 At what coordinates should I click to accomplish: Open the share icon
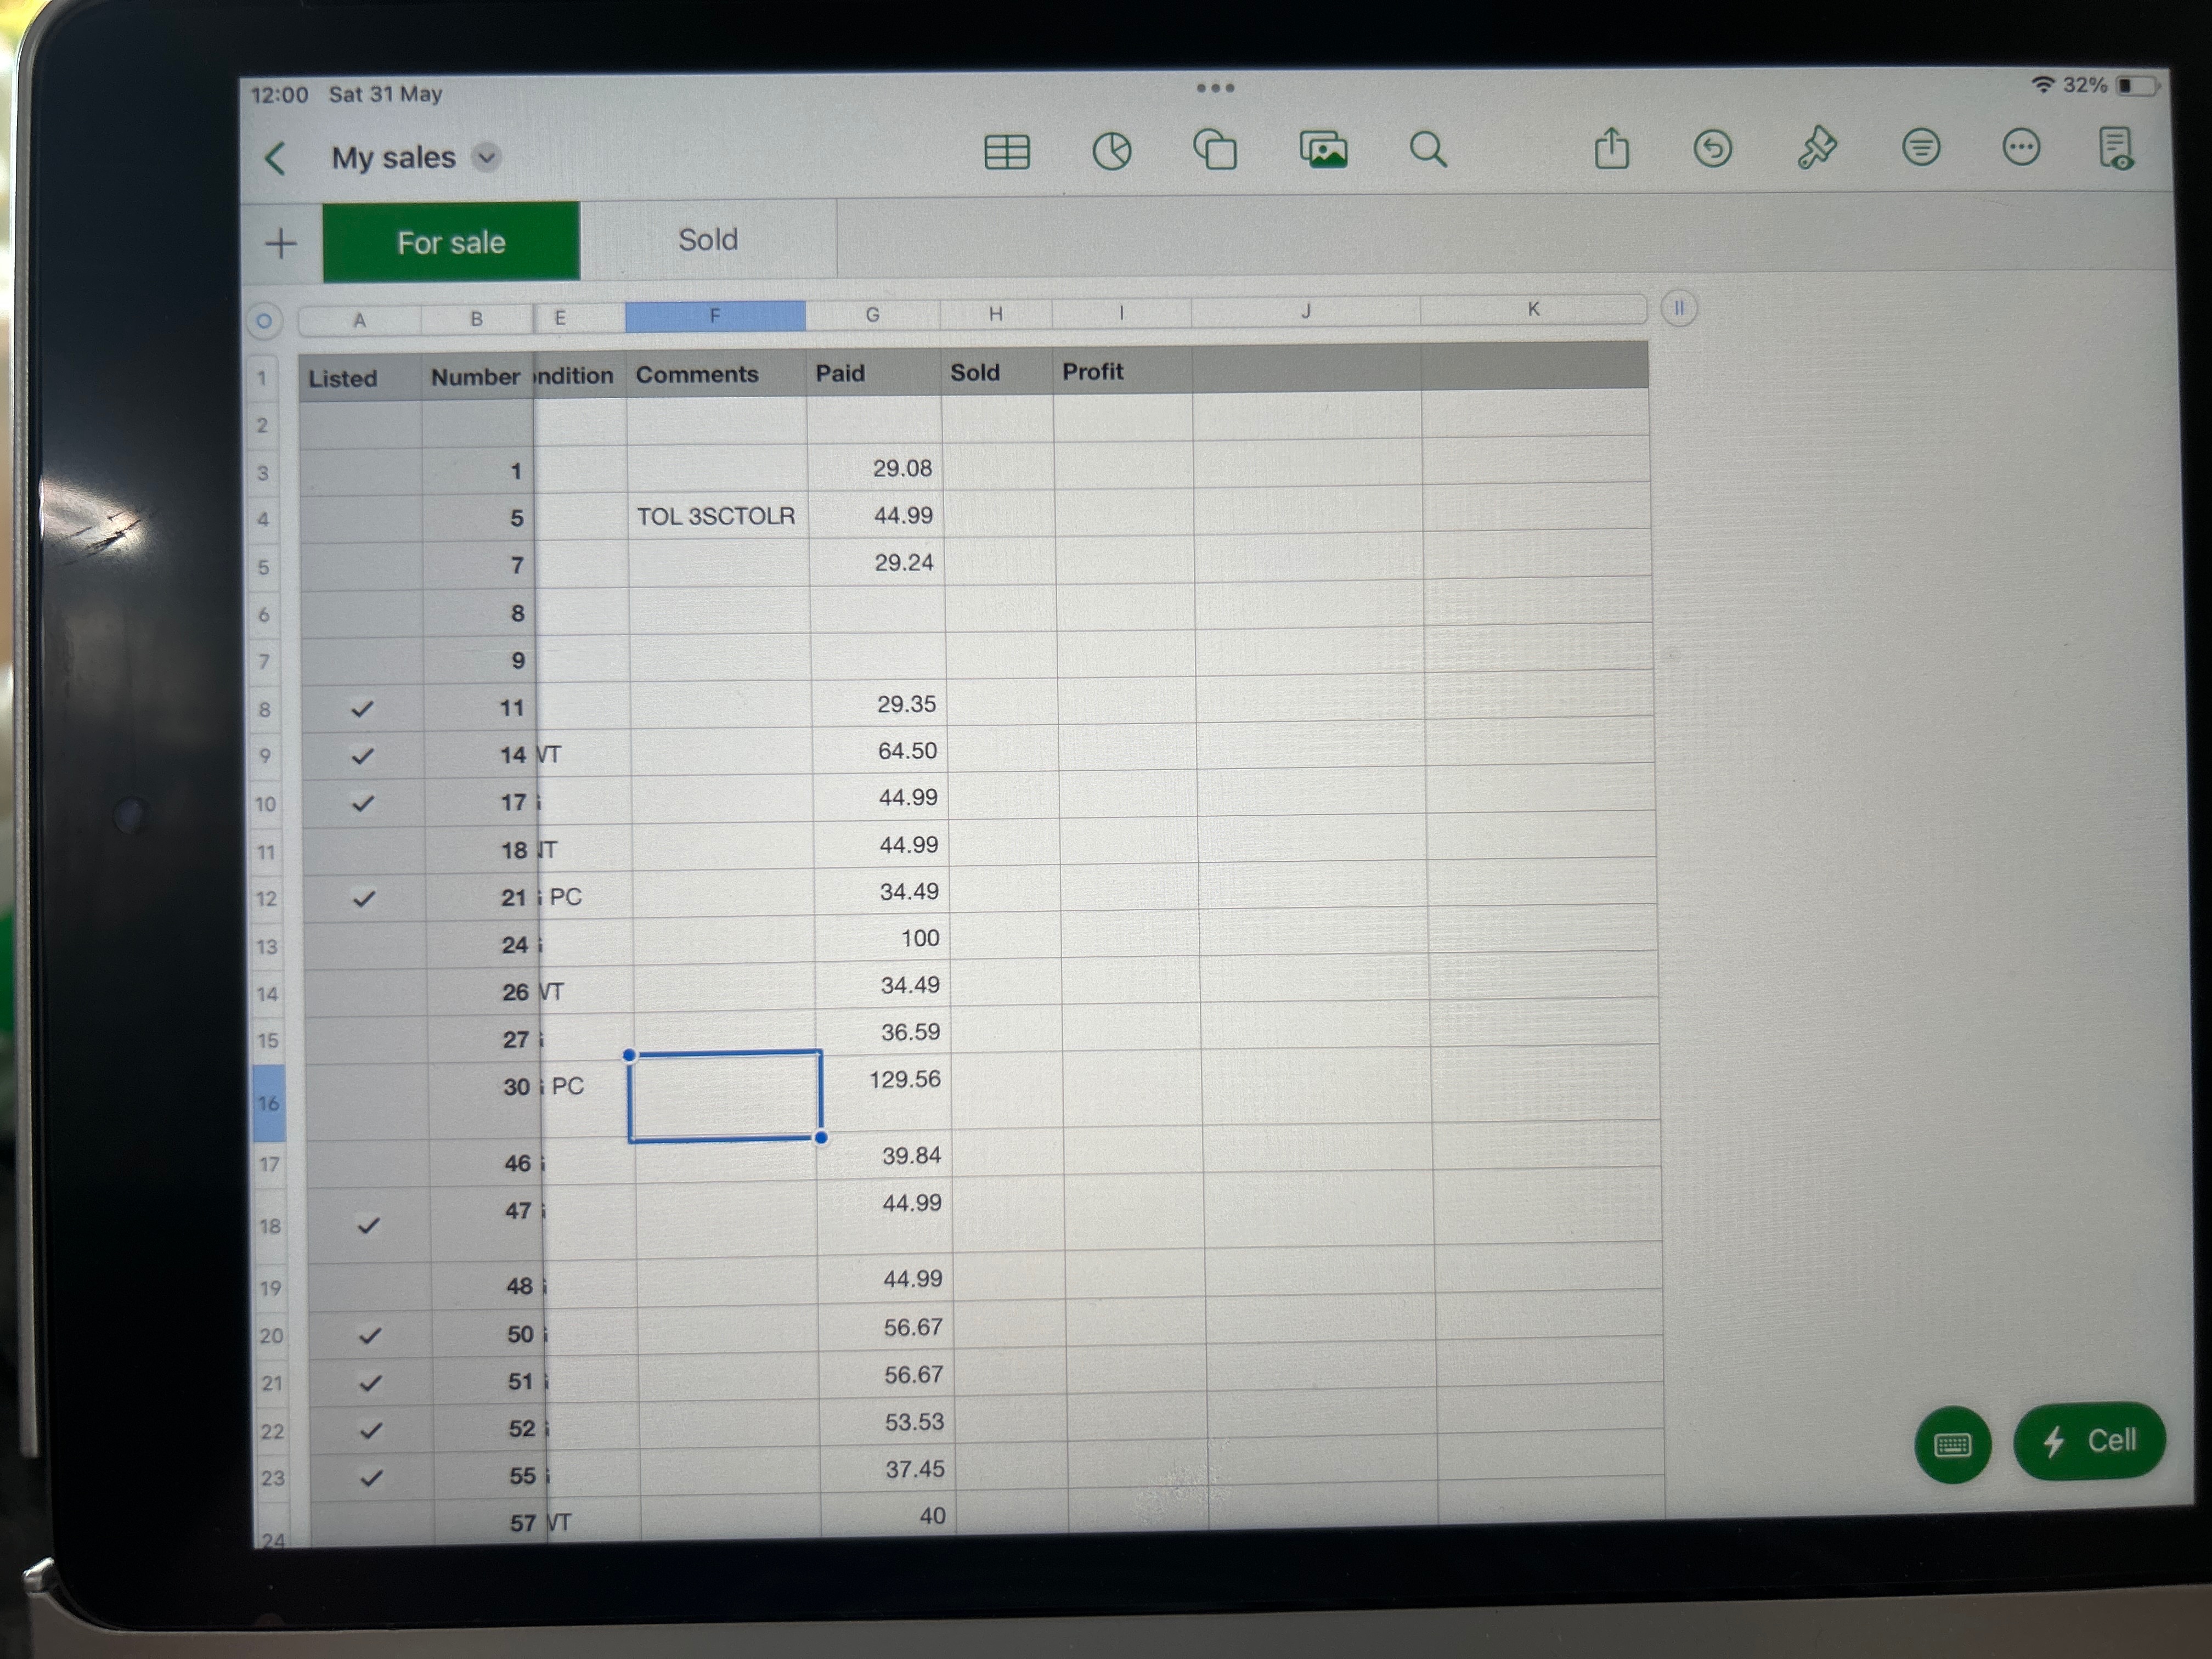1611,150
